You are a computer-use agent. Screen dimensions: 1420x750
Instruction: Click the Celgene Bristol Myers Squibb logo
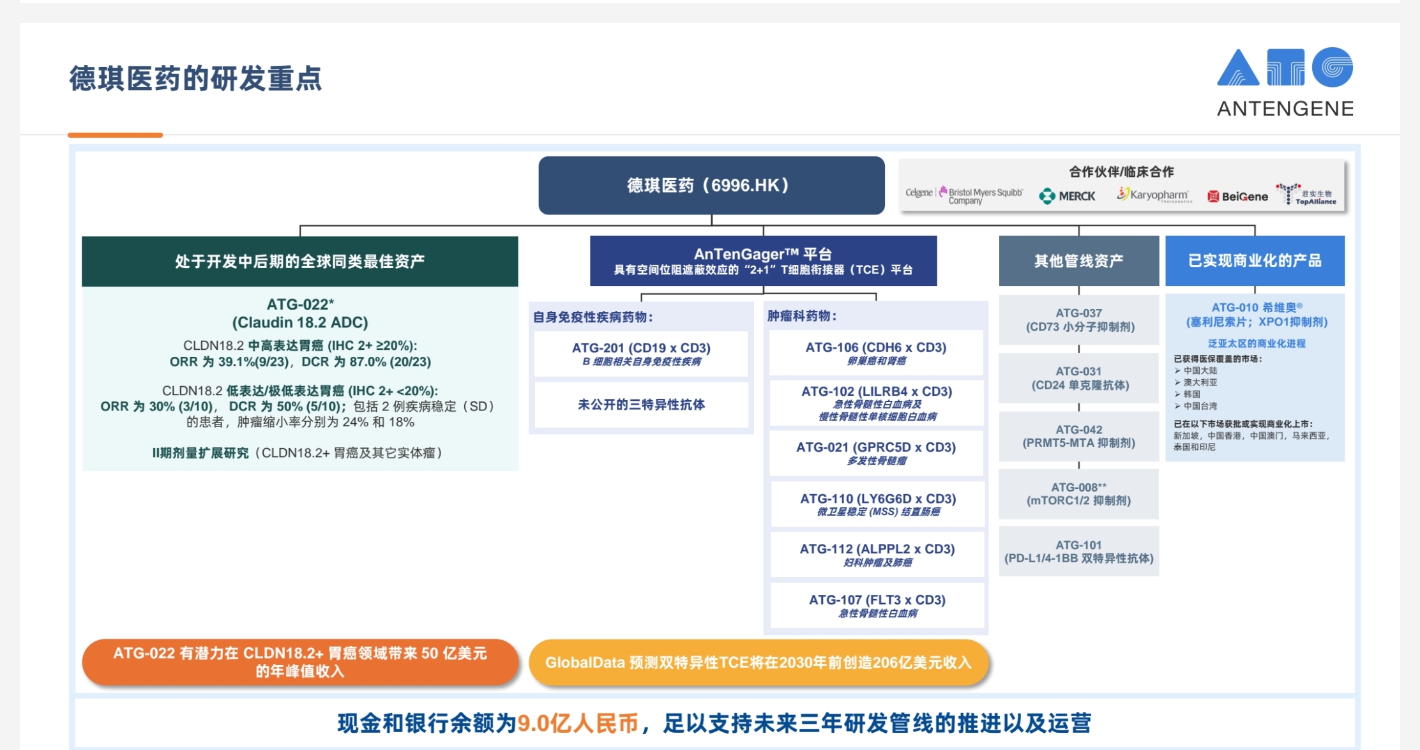click(x=964, y=195)
